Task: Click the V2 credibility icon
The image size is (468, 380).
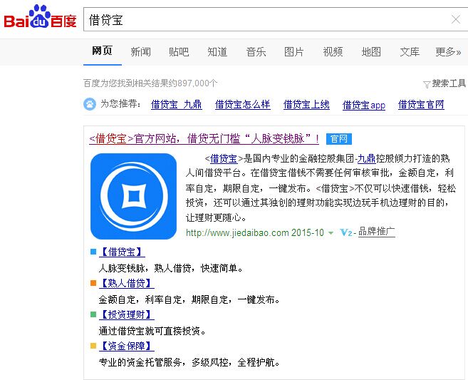Action: [x=346, y=232]
